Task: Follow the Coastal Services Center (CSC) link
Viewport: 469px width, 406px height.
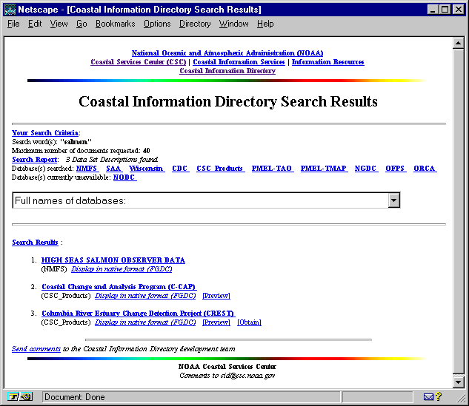Action: pos(139,62)
